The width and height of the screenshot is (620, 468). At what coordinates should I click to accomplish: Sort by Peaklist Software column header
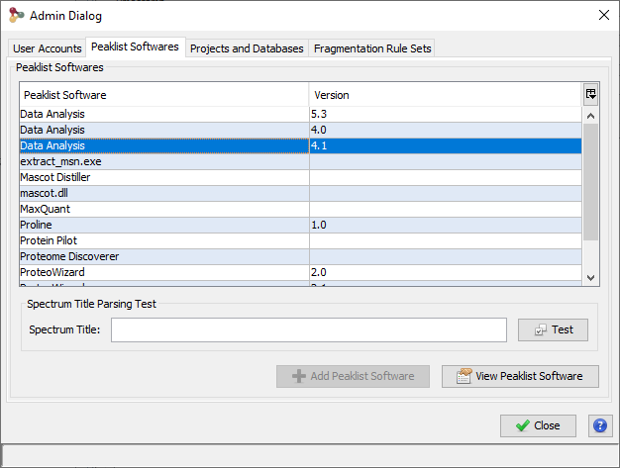click(x=164, y=95)
